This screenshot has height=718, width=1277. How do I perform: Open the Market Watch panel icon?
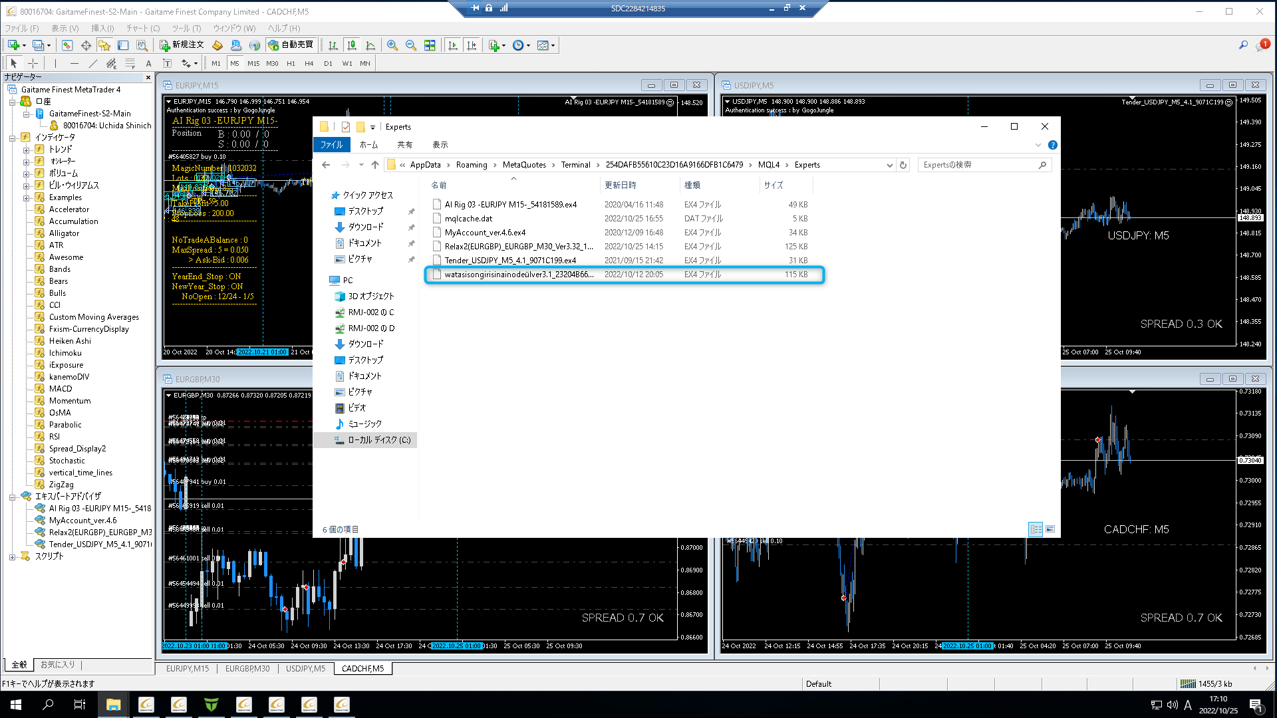[67, 45]
